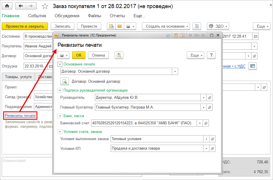
Task: Click Руководитель field Директор, Абдулов Ю.В.
Action: (x=148, y=98)
